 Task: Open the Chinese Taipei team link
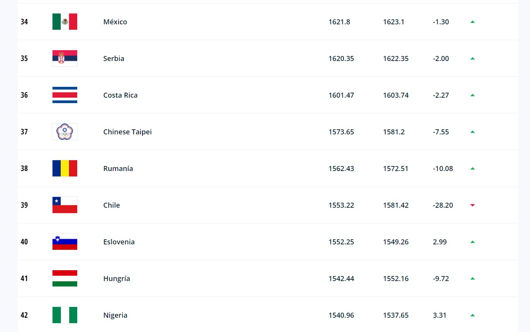(x=127, y=132)
